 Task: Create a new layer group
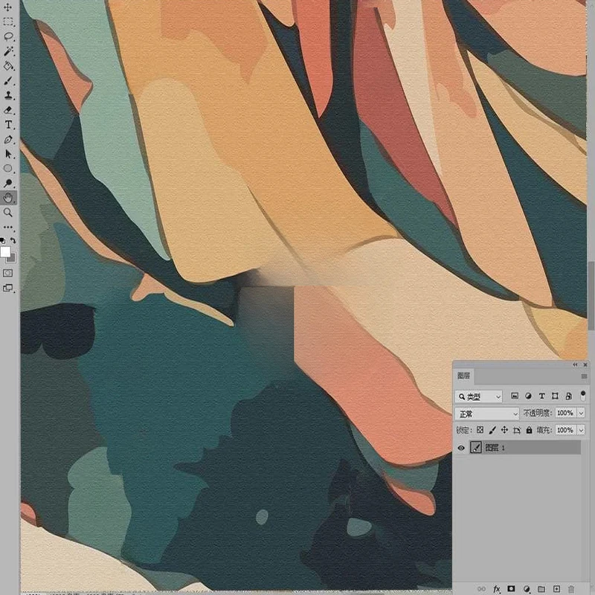541,589
